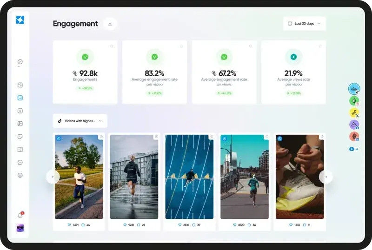
Task: Click the left arrow to scroll videos
Action: pyautogui.click(x=53, y=177)
